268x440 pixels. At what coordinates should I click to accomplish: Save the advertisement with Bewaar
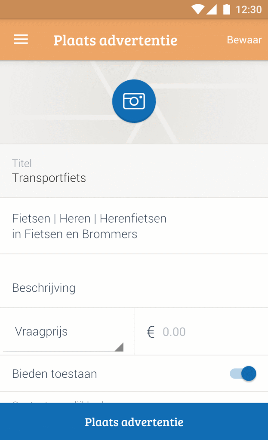coord(244,40)
